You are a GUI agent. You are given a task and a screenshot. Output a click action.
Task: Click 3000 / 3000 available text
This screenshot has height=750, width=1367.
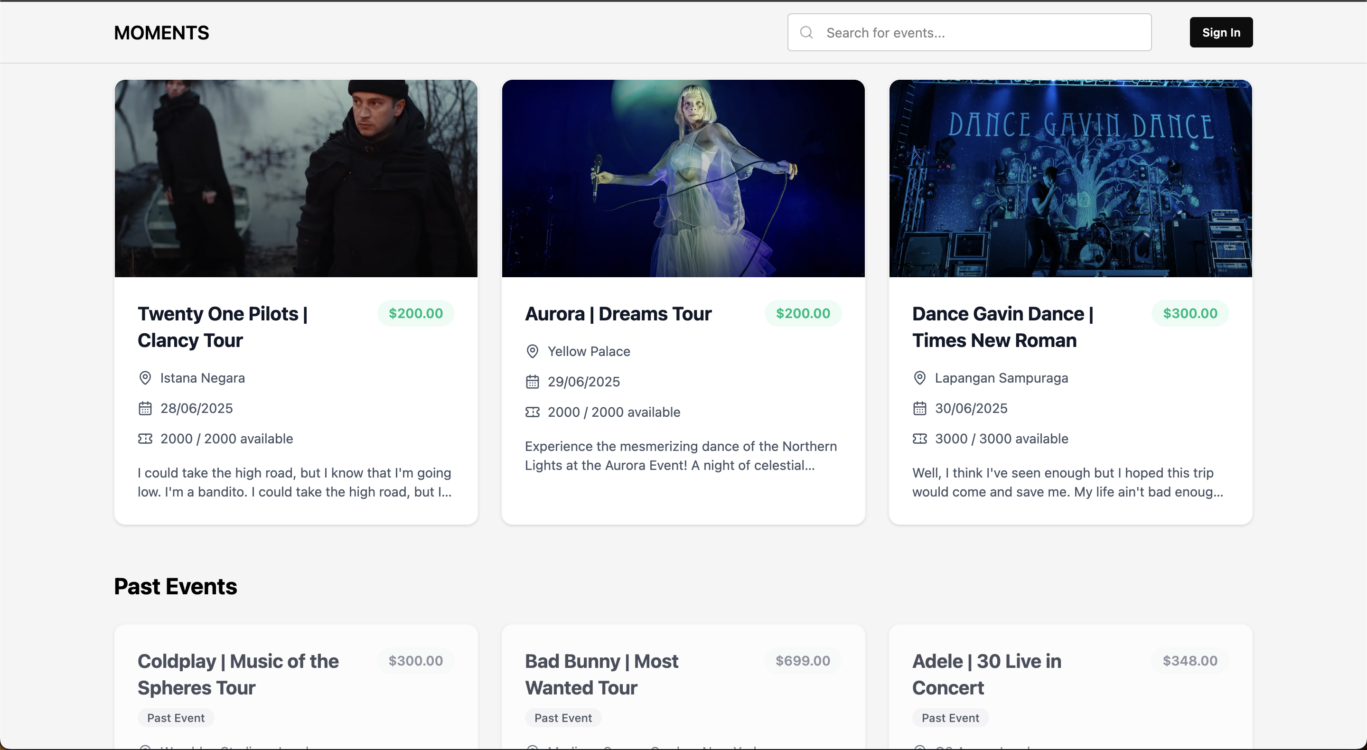point(1002,439)
